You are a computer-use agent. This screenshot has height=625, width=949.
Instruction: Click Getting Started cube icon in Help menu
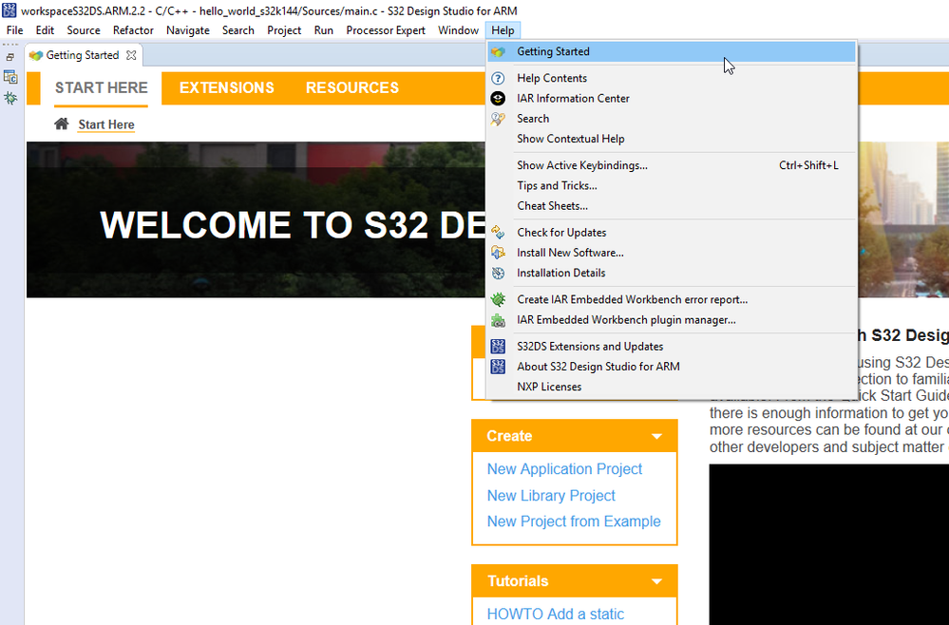[x=498, y=52]
